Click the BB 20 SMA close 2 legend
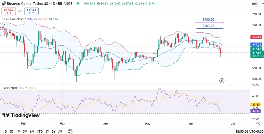The height and width of the screenshot is (134, 264). pos(14,19)
